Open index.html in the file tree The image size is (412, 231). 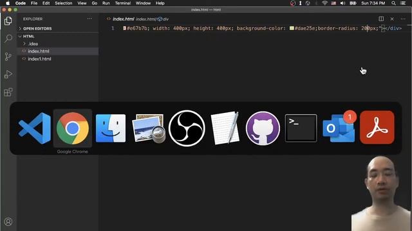[58, 51]
